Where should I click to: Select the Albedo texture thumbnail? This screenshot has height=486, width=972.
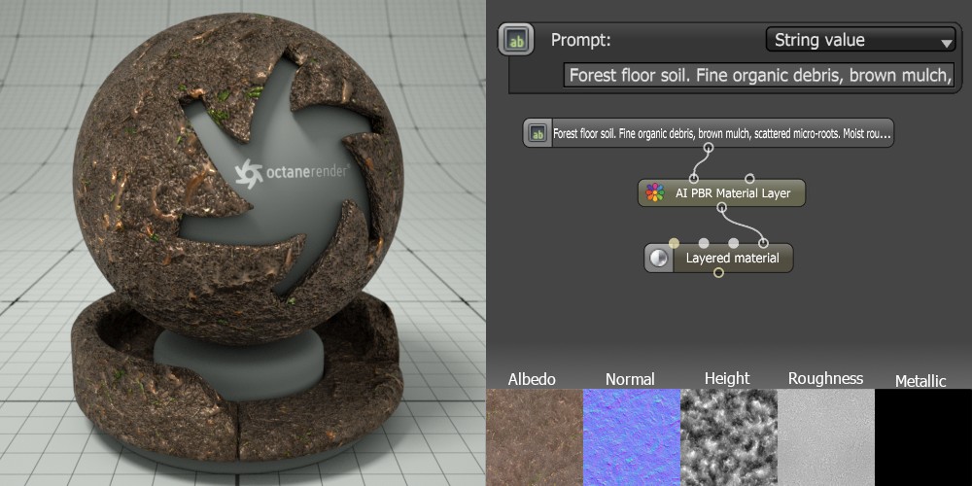point(534,436)
